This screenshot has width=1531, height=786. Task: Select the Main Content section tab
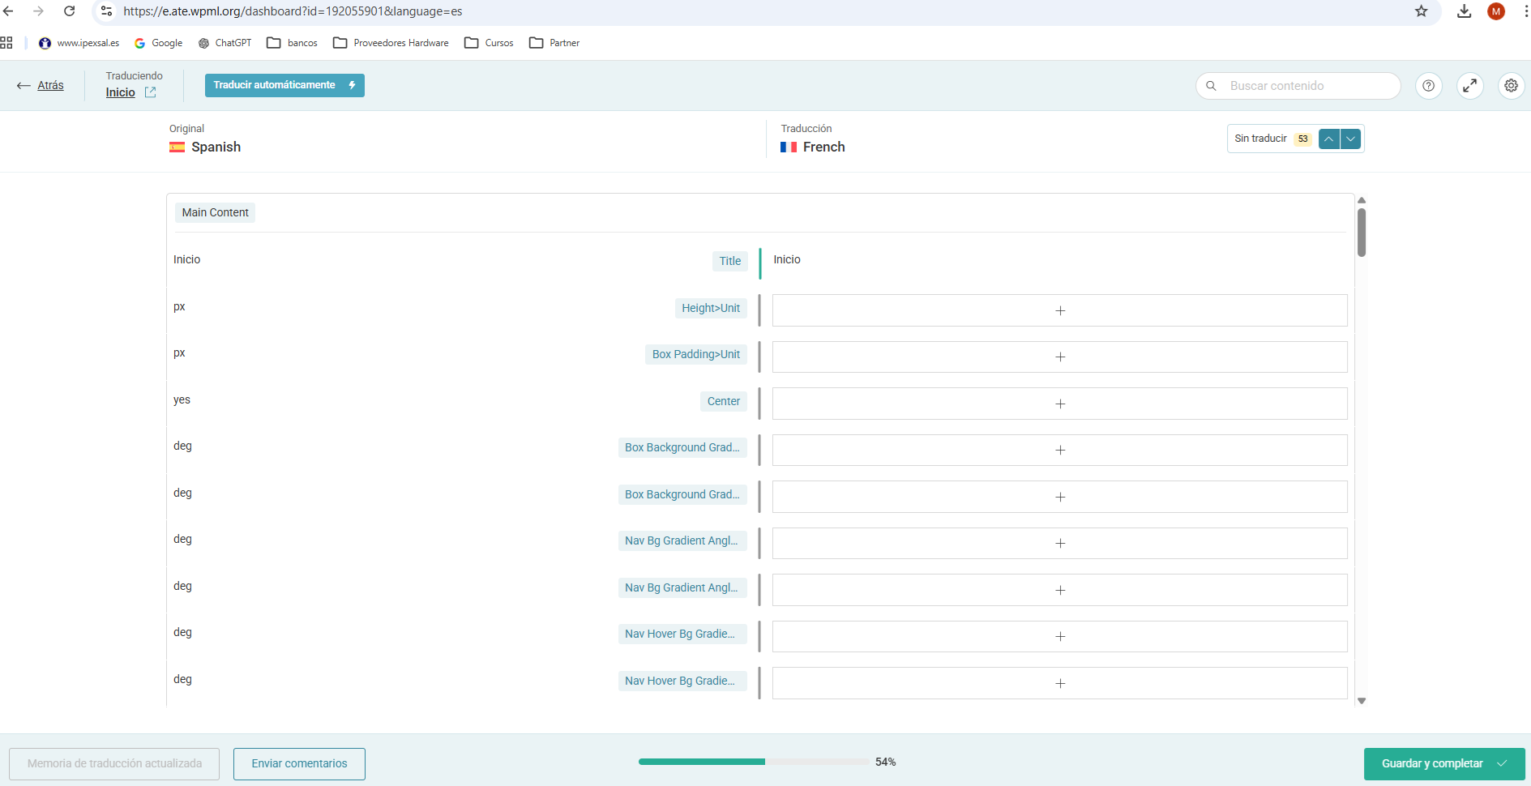tap(215, 212)
